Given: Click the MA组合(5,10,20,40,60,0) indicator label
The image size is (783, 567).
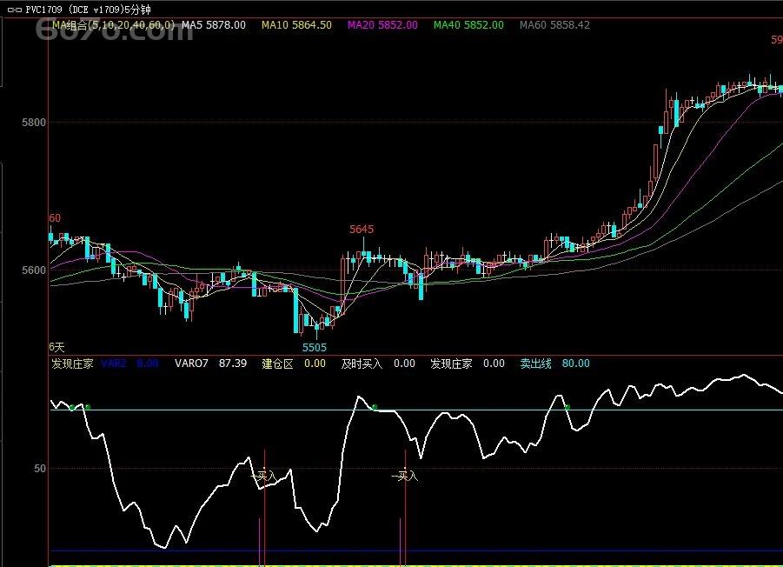Looking at the screenshot, I should 114,25.
